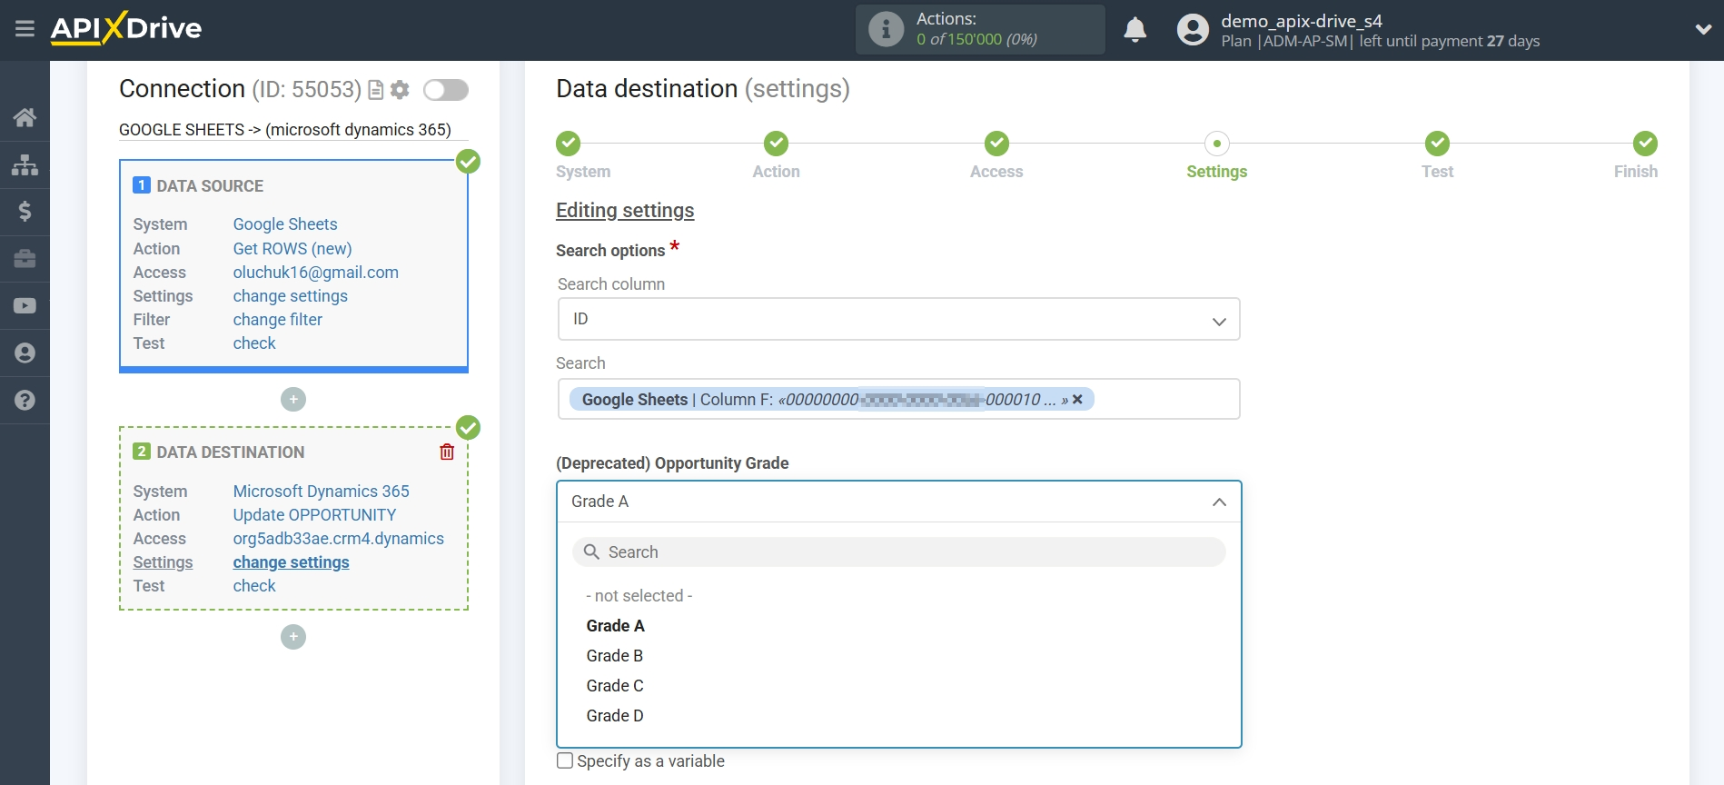Open the home icon in sidebar
This screenshot has height=785, width=1724.
click(x=25, y=117)
